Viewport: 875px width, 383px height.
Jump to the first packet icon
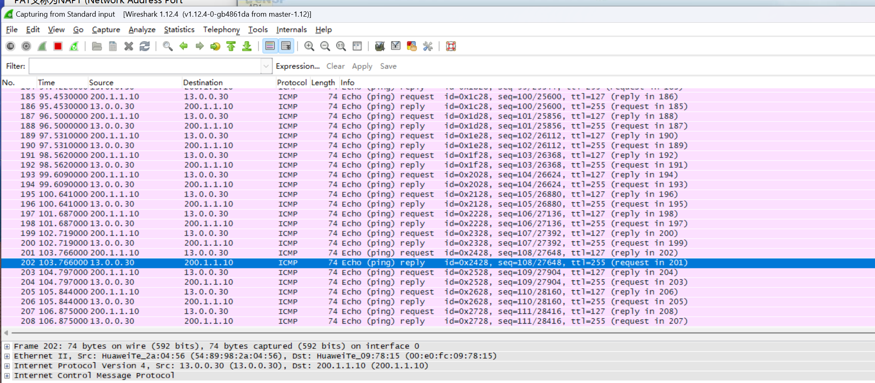231,46
